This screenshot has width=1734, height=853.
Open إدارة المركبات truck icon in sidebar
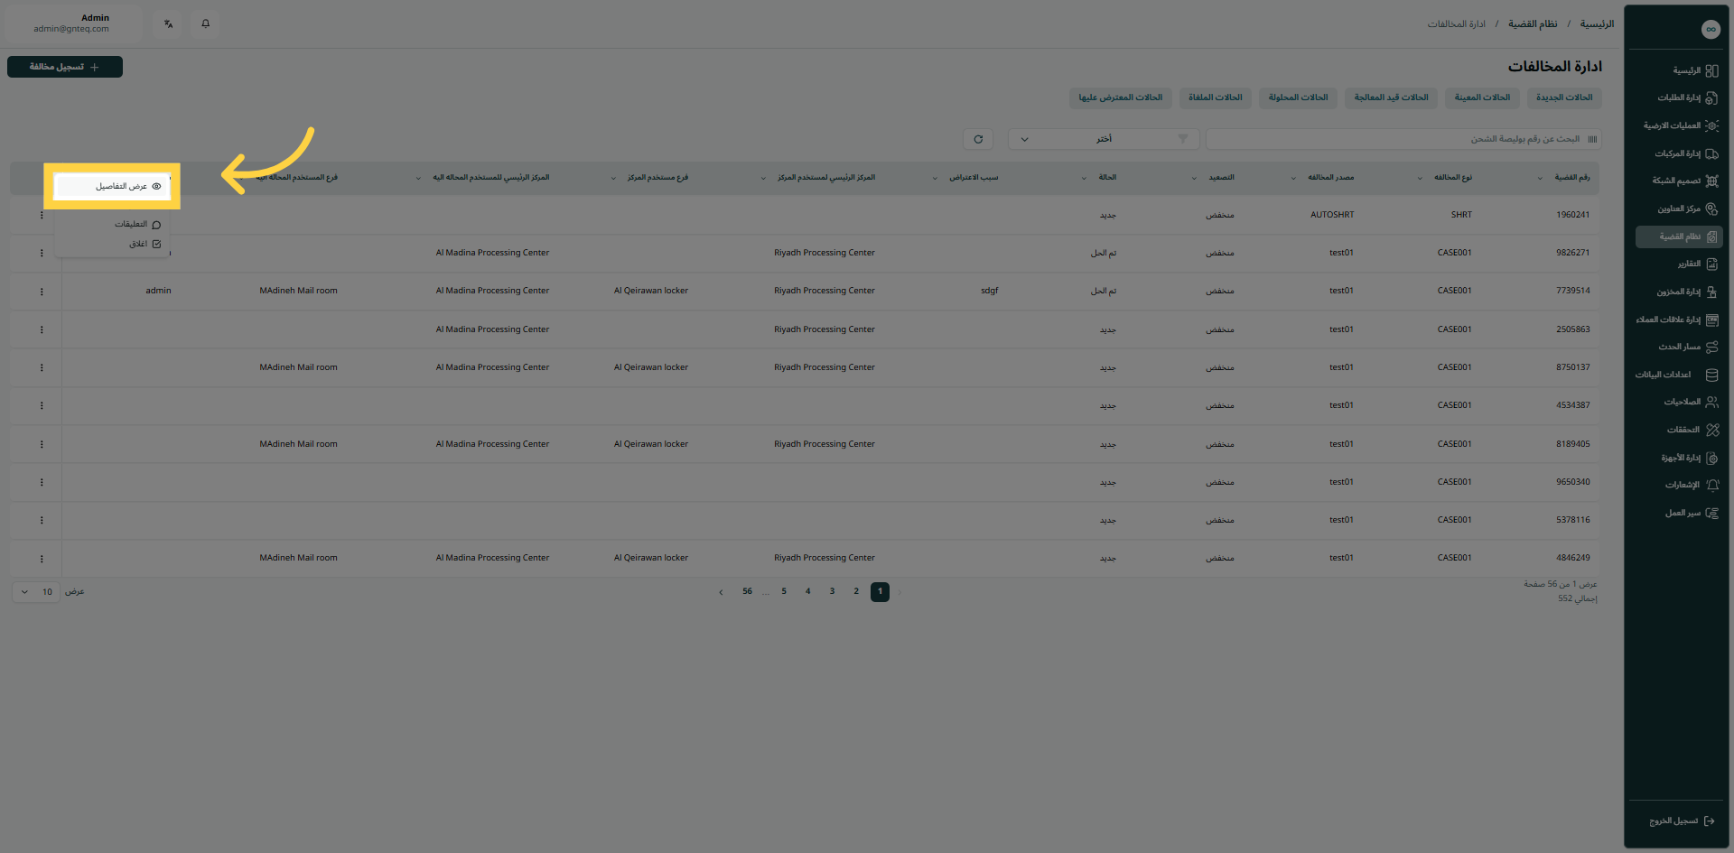pos(1711,153)
